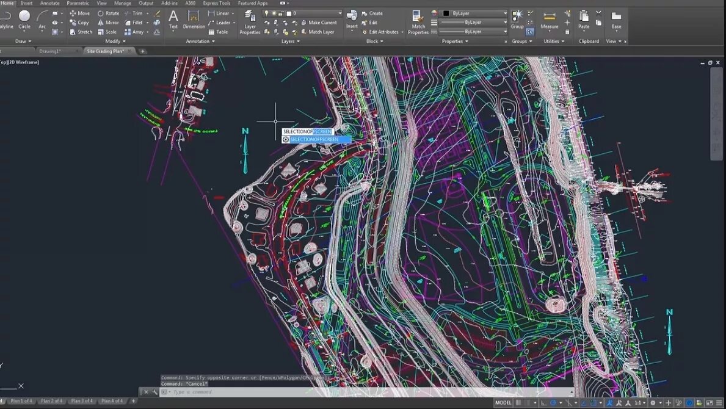Click the Scale tool
Image resolution: width=726 pixels, height=409 pixels.
pos(107,32)
